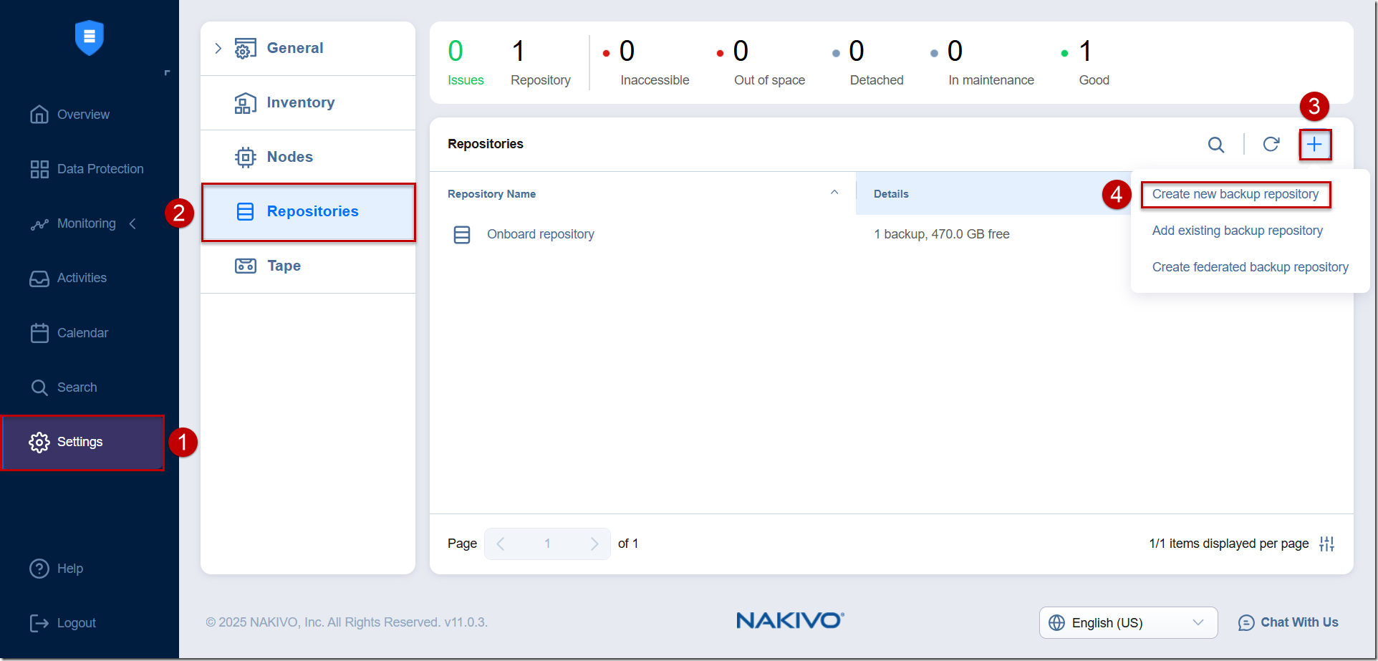
Task: Search repositories with magnifier icon
Action: (x=1216, y=145)
